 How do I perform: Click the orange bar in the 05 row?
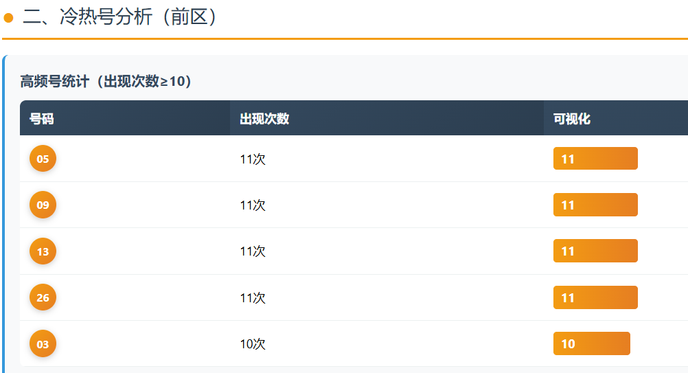coord(595,159)
